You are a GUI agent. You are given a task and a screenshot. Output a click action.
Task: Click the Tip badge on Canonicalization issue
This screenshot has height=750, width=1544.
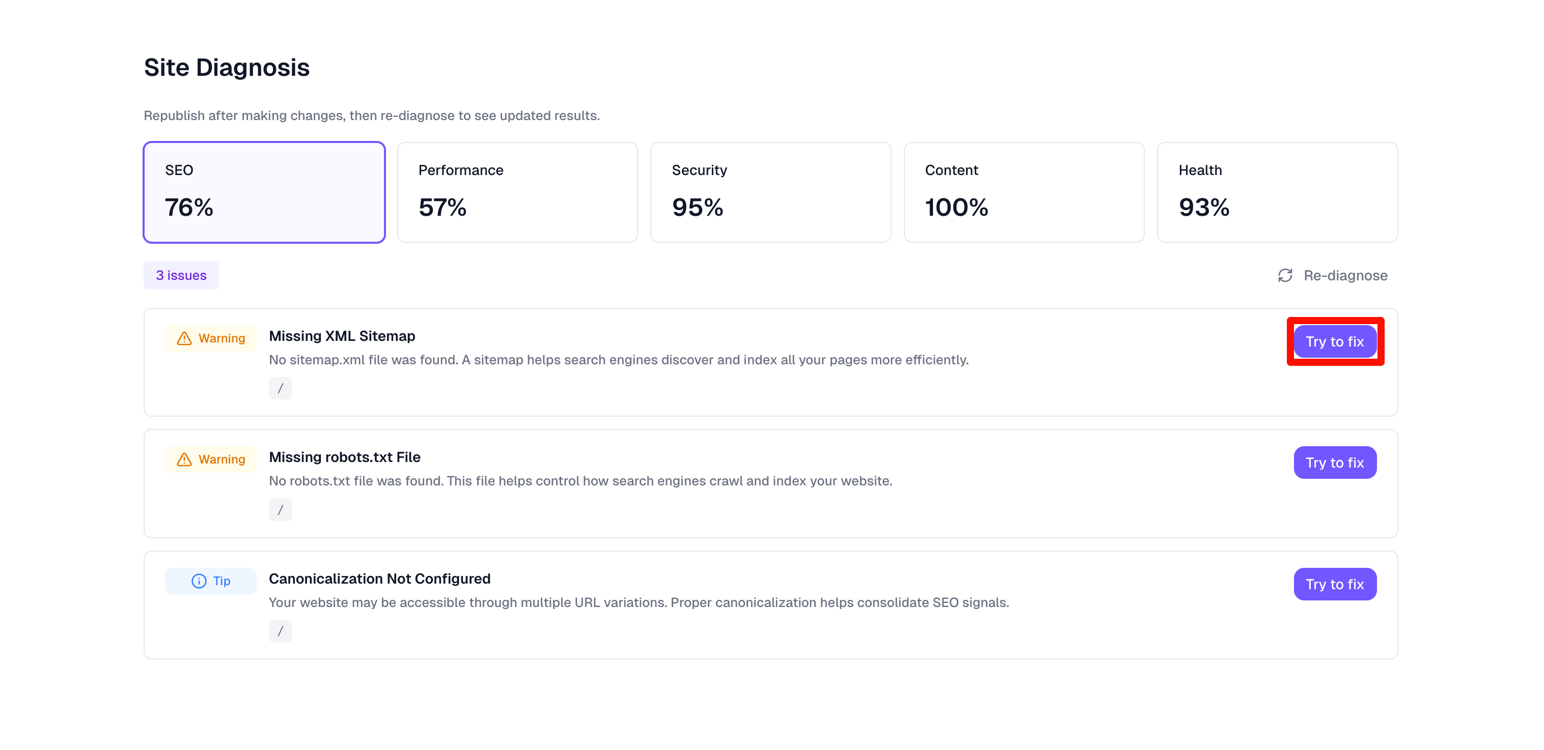click(x=211, y=581)
